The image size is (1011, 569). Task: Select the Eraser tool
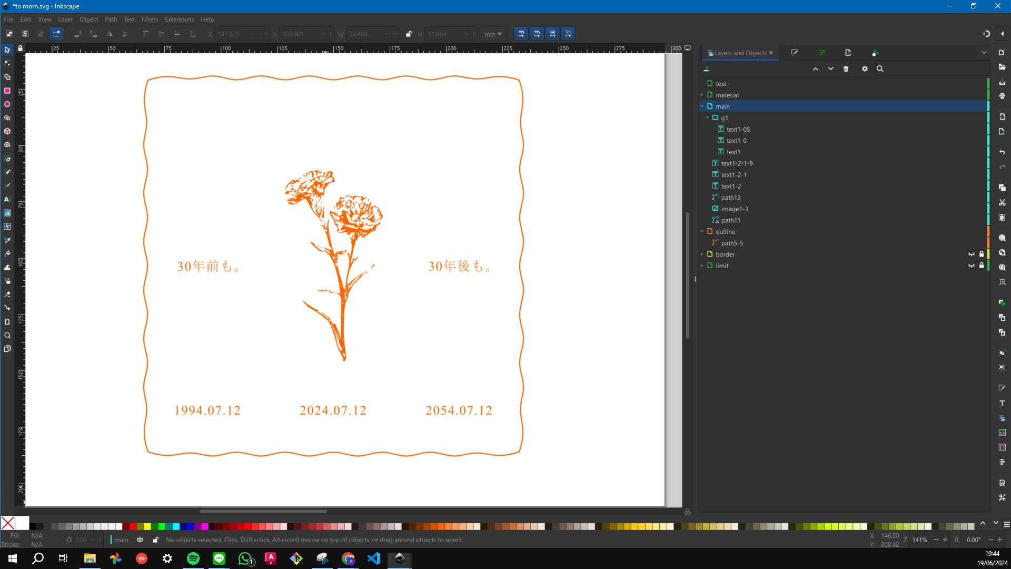[7, 295]
